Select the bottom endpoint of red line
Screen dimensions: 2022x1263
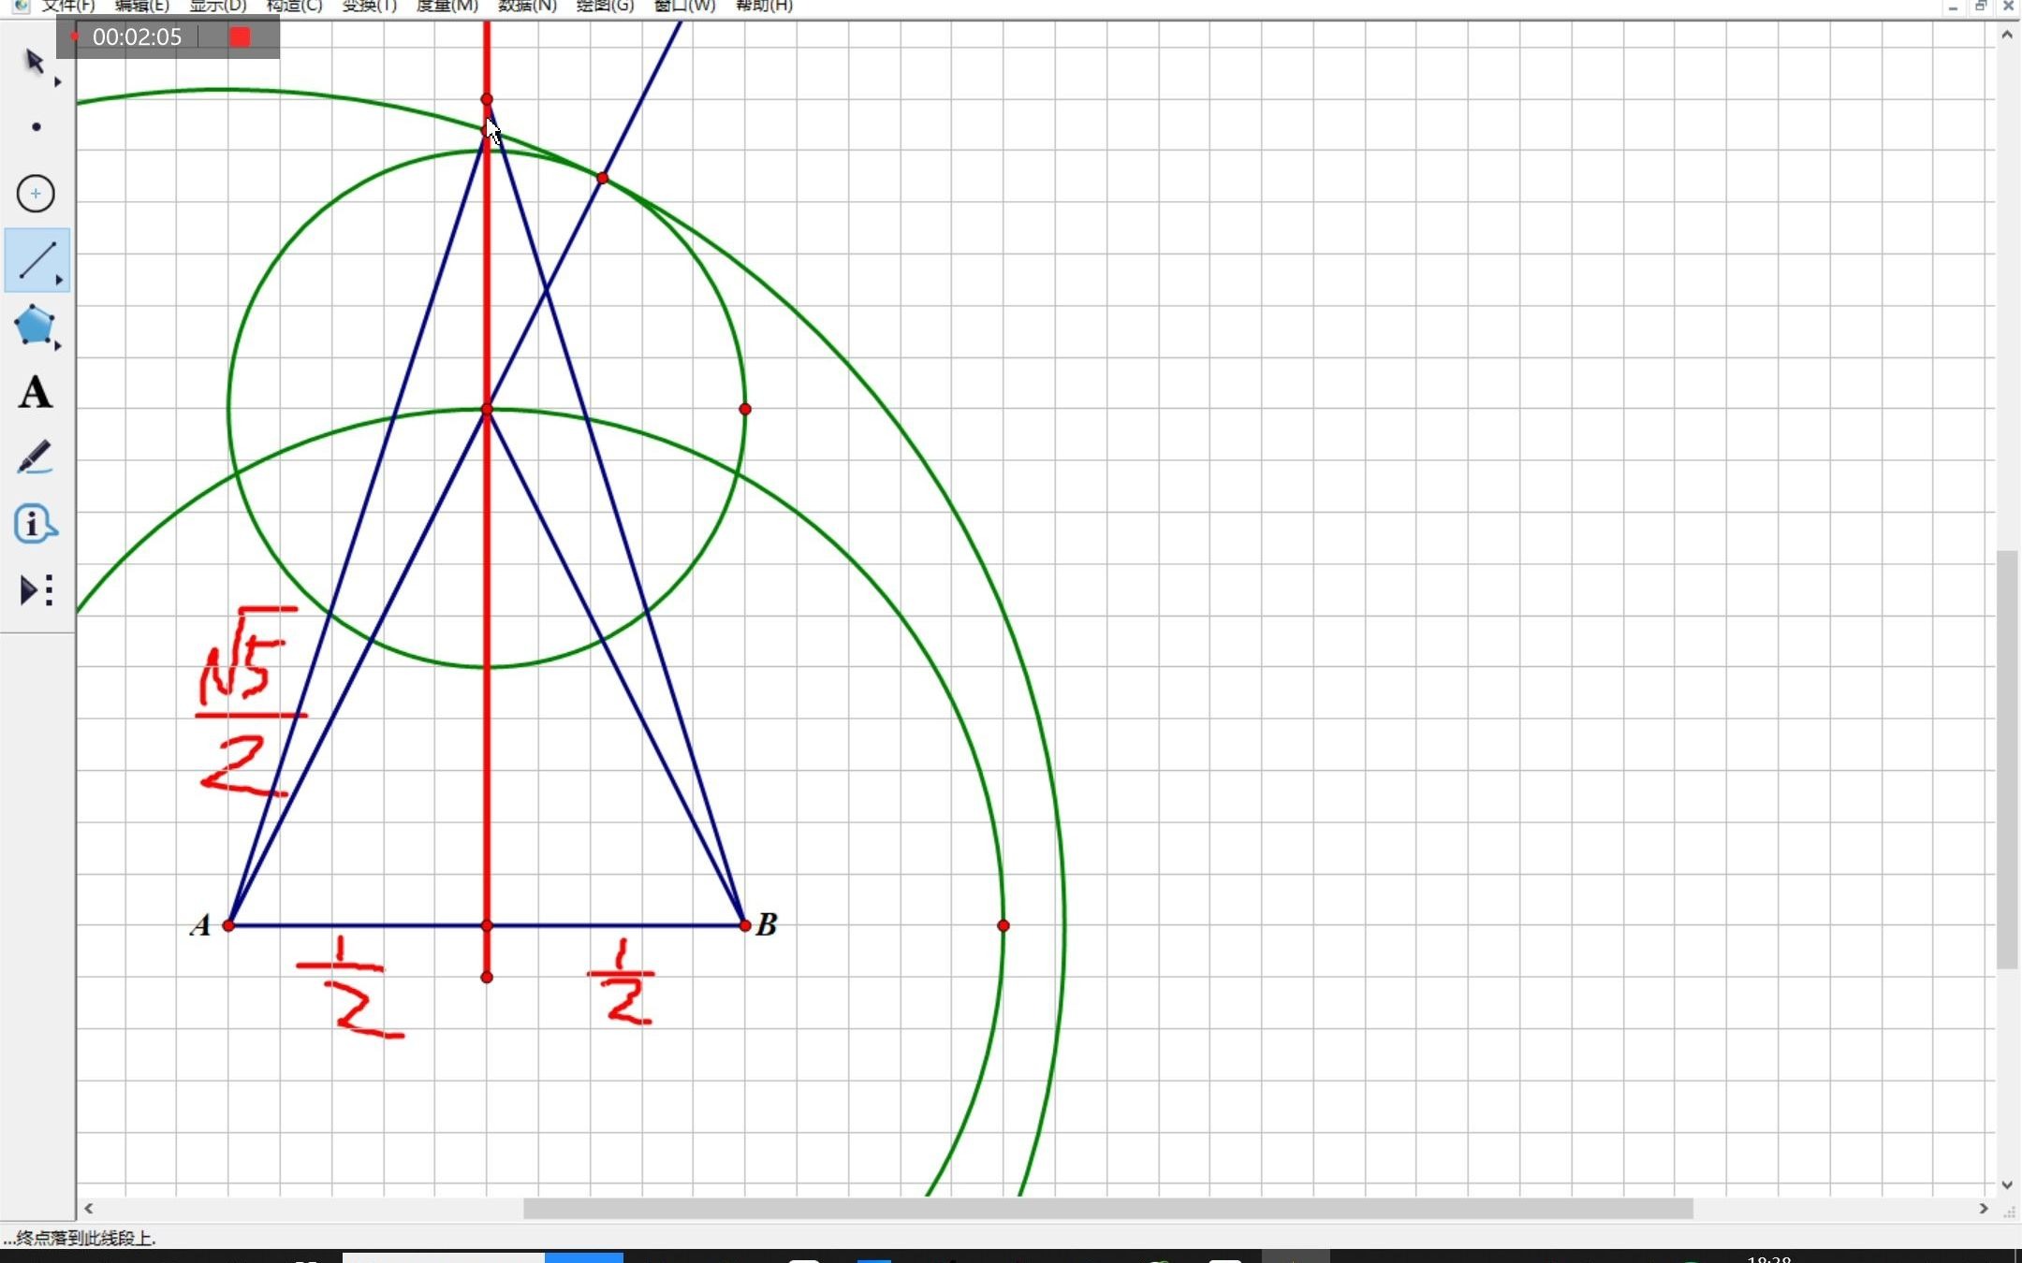487,977
